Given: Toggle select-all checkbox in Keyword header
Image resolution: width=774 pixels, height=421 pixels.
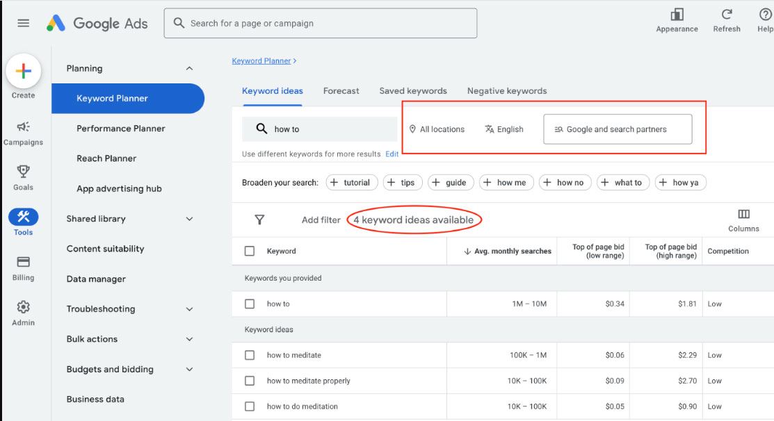Looking at the screenshot, I should click(x=250, y=251).
